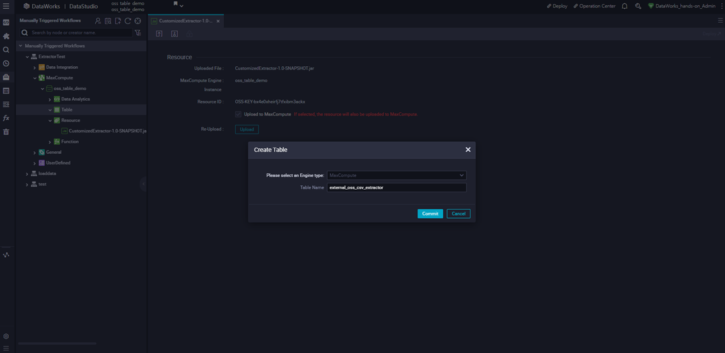This screenshot has height=353, width=725.
Task: Click the kebab more-options icon at top right
Action: click(721, 6)
